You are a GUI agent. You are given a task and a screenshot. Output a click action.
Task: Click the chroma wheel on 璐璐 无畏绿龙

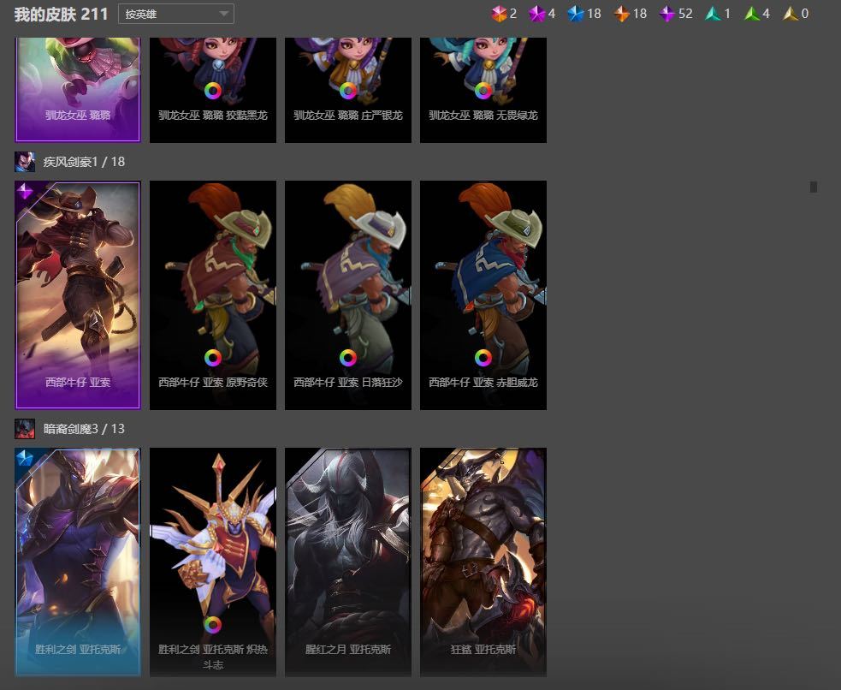tap(483, 91)
